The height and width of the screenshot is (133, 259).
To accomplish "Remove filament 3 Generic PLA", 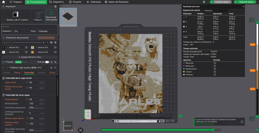I will [x=26, y=52].
